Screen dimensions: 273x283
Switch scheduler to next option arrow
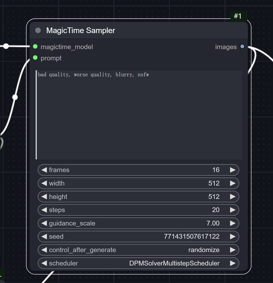click(x=233, y=263)
